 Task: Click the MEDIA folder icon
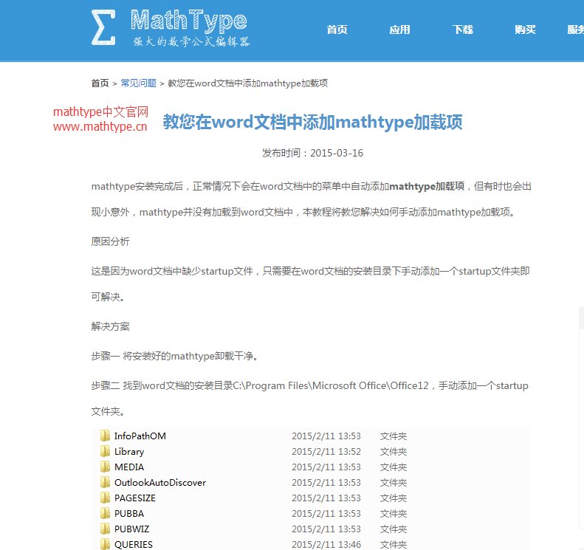click(x=105, y=467)
